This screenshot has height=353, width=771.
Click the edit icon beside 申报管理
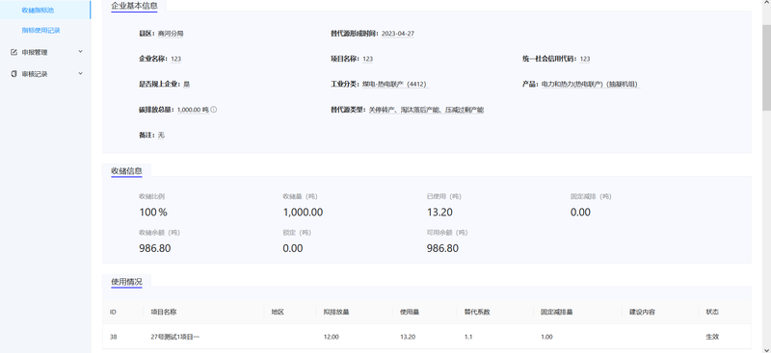(13, 52)
